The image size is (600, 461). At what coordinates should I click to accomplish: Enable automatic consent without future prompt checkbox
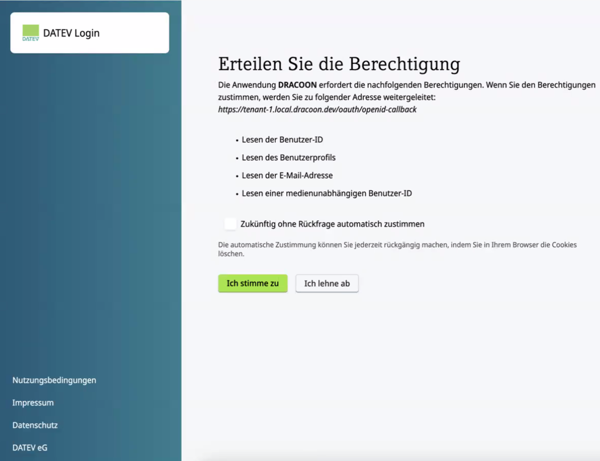[230, 224]
